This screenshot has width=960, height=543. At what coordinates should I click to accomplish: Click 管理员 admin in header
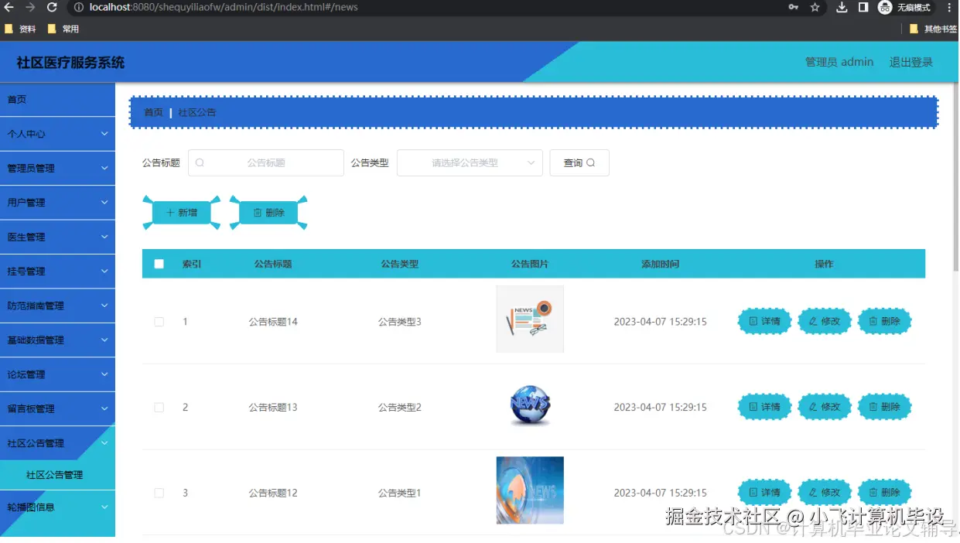tap(839, 62)
